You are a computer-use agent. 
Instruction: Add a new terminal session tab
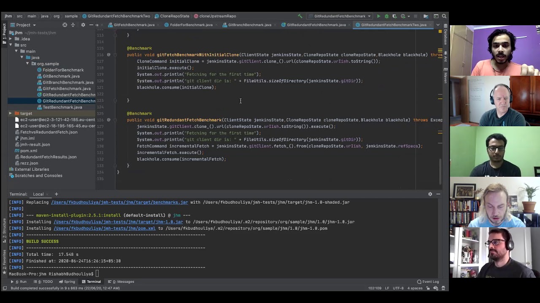56,194
